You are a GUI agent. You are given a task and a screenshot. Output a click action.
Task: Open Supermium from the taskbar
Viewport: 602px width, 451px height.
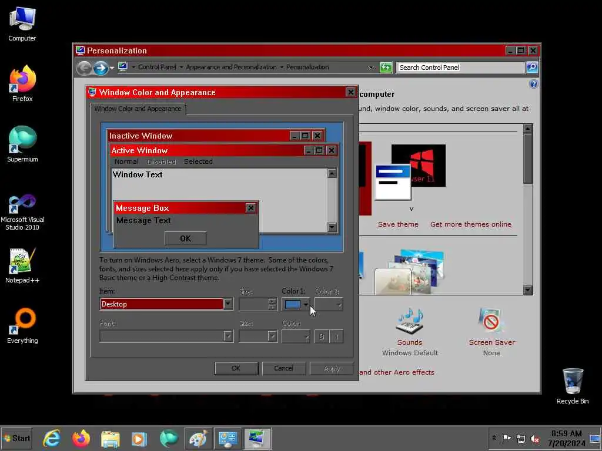(169, 439)
